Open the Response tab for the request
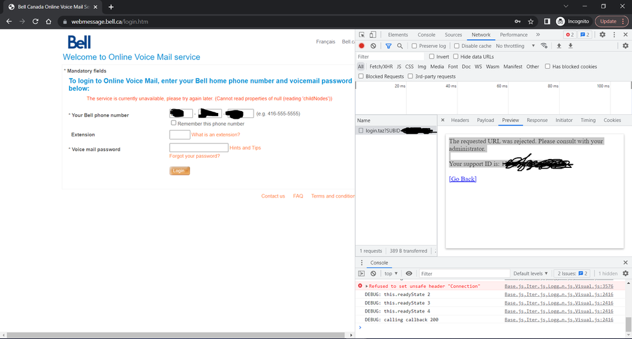Screen dimensions: 632x339 click(536, 120)
